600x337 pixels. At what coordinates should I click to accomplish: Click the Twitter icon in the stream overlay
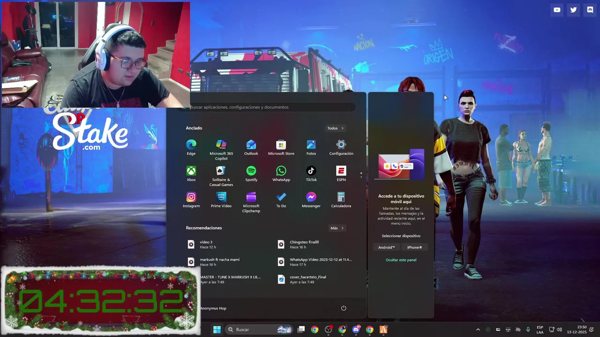tap(573, 10)
